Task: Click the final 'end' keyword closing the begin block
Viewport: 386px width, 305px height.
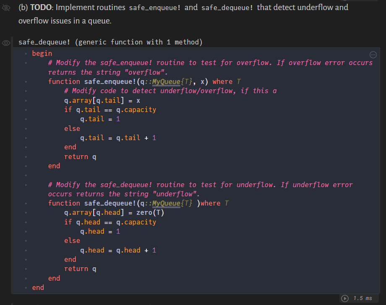Action: [x=38, y=288]
